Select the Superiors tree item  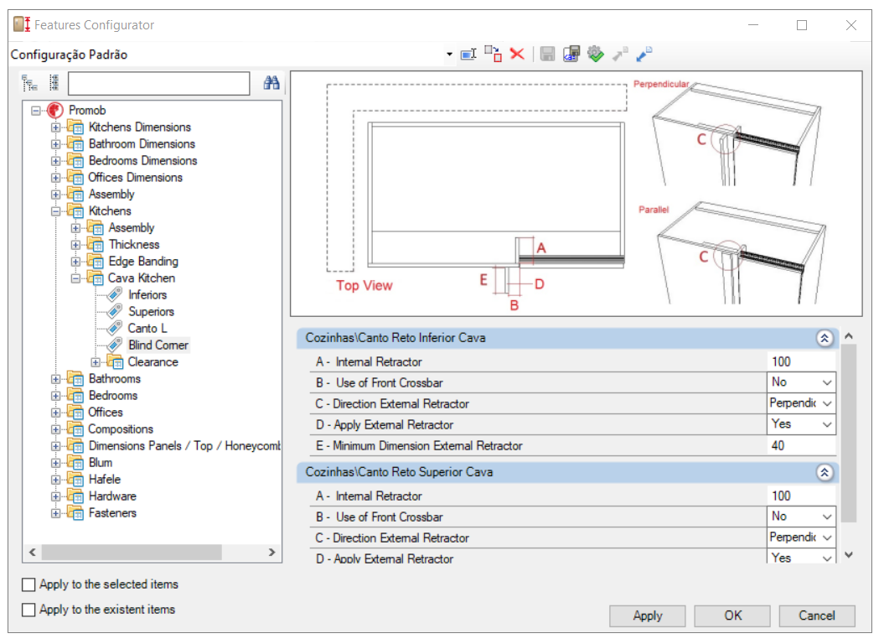tap(151, 312)
